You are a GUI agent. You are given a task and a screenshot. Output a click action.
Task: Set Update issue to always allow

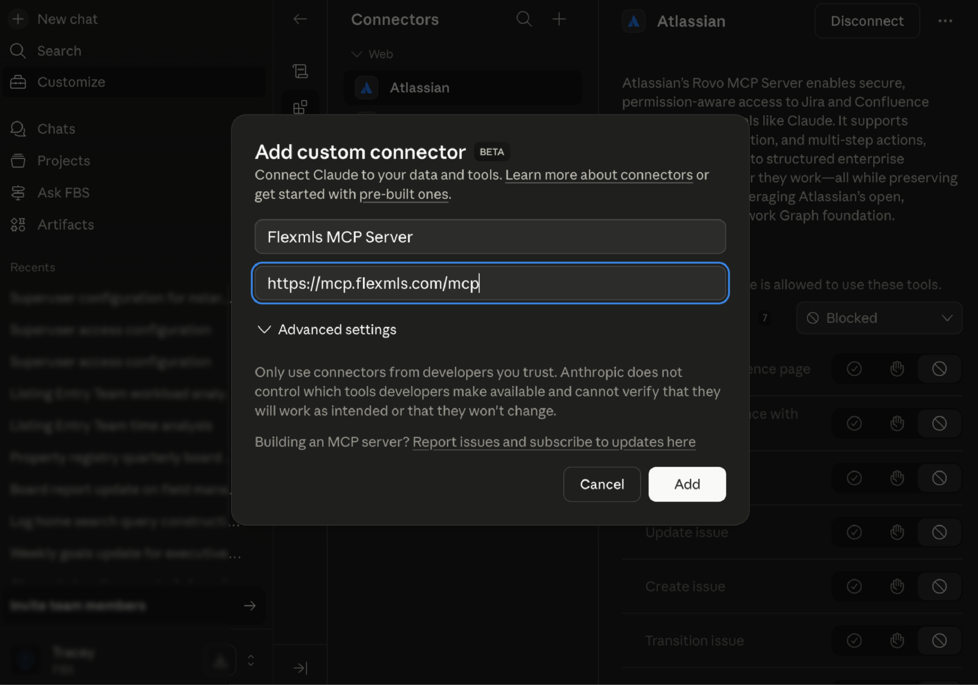coord(854,532)
